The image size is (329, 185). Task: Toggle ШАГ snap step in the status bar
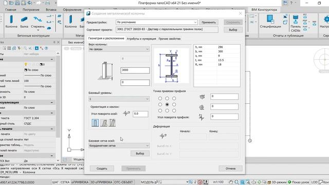pyautogui.click(x=55, y=182)
